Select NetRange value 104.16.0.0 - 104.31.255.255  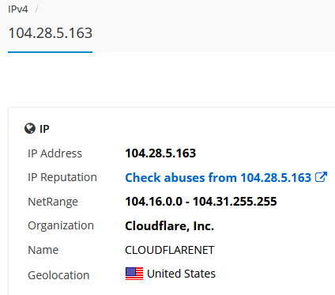[201, 202]
